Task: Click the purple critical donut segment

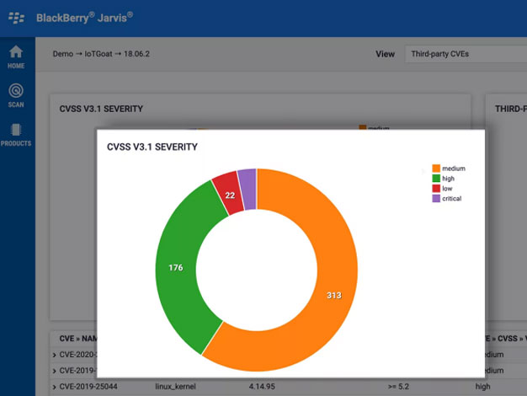Action: point(247,179)
